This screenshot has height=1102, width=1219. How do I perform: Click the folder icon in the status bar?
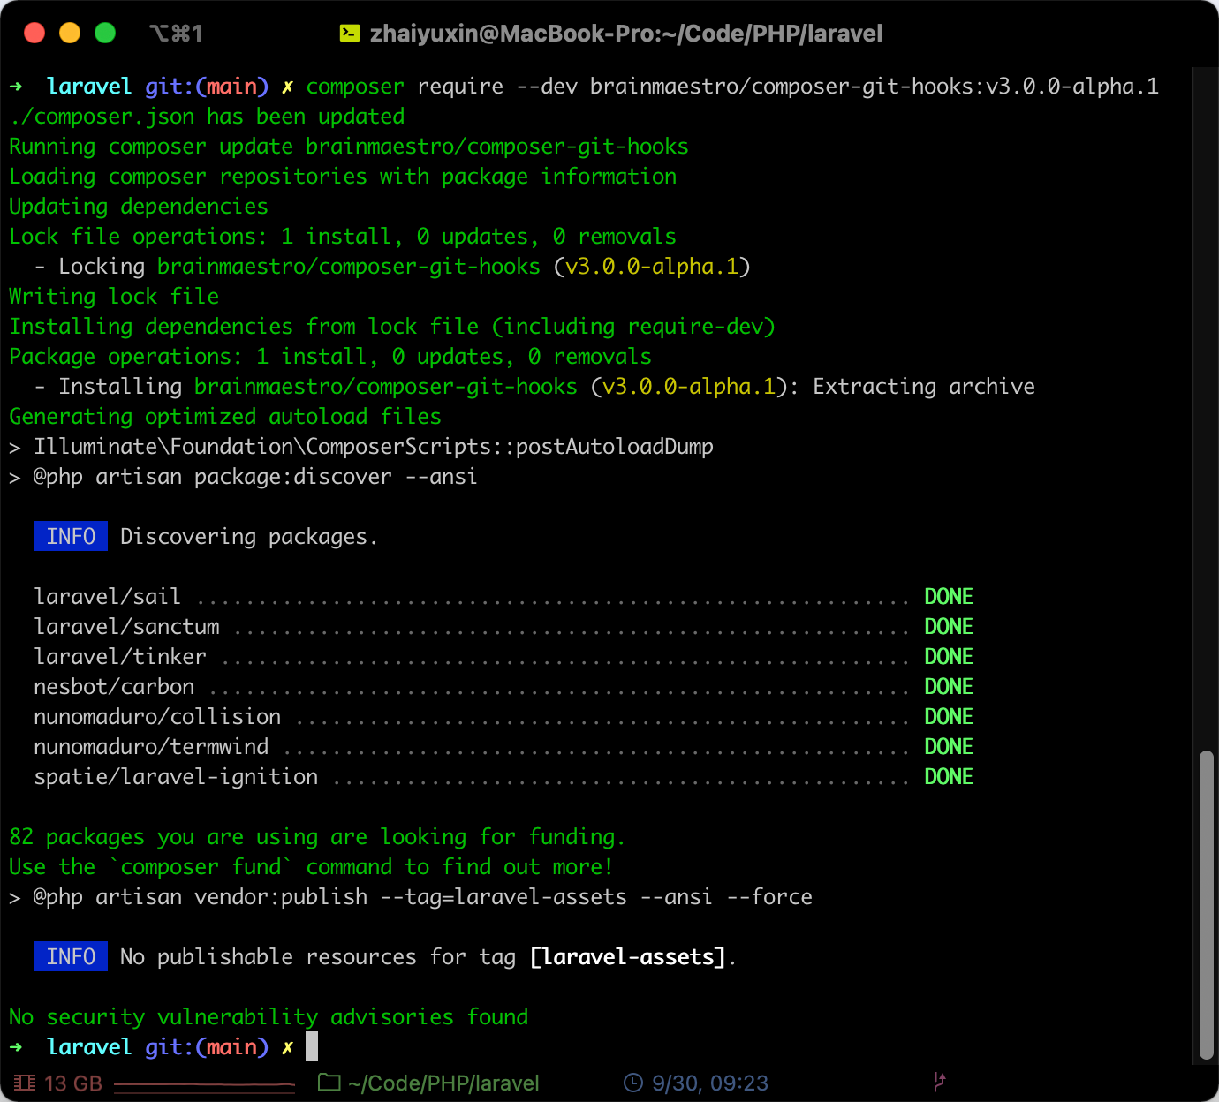(x=329, y=1082)
